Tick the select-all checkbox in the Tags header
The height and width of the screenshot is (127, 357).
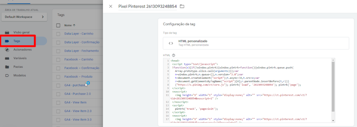point(58,25)
